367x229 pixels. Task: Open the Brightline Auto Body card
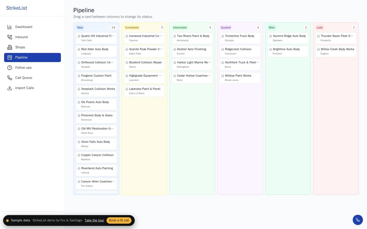[x=288, y=51]
